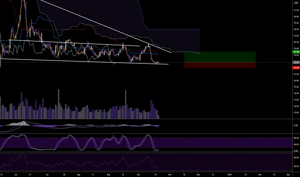Screen dimensions: 300x177
Task: Click the 0.00 label on the MACD scale
Action: 296,126
